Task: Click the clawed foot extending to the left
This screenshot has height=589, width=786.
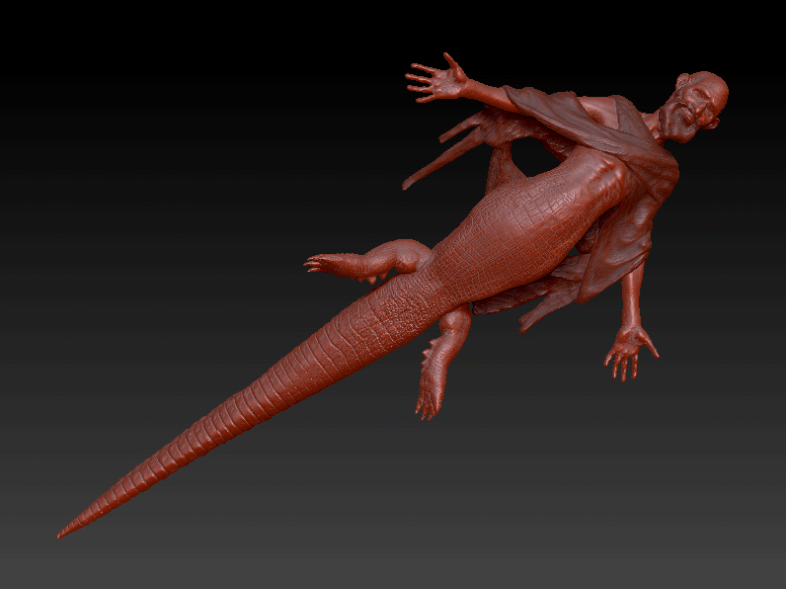Action: coord(331,264)
